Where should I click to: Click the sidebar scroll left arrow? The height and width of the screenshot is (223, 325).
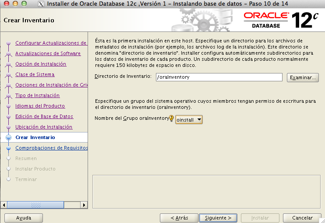[x=4, y=205]
